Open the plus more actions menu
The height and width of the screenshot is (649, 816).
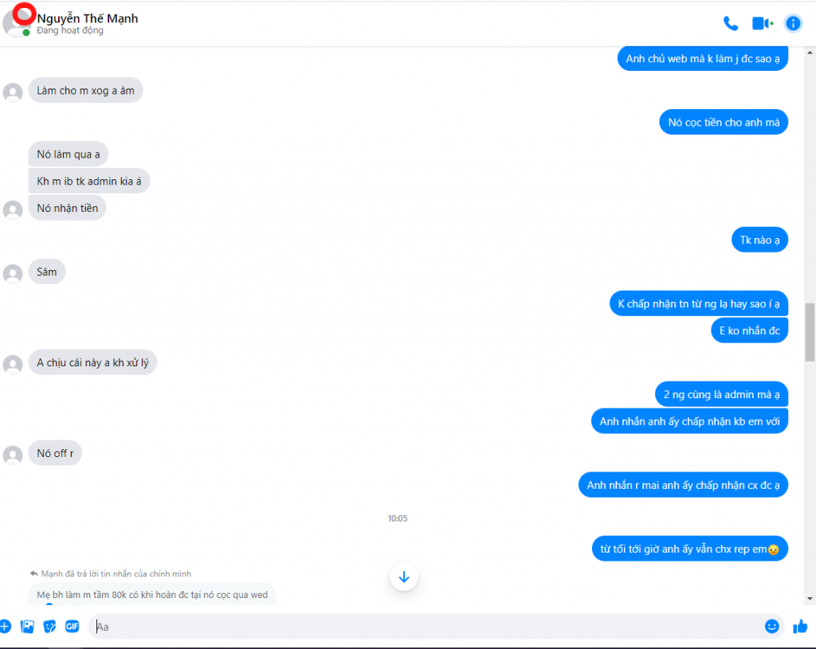point(6,627)
